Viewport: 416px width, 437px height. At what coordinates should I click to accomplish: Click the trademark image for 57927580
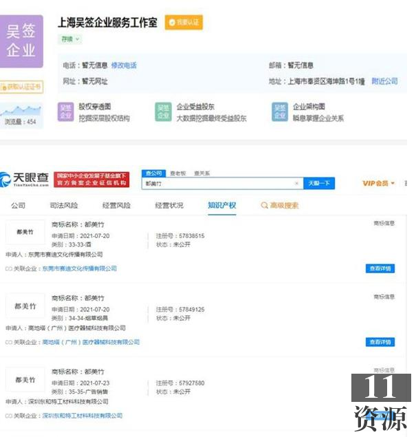(25, 380)
